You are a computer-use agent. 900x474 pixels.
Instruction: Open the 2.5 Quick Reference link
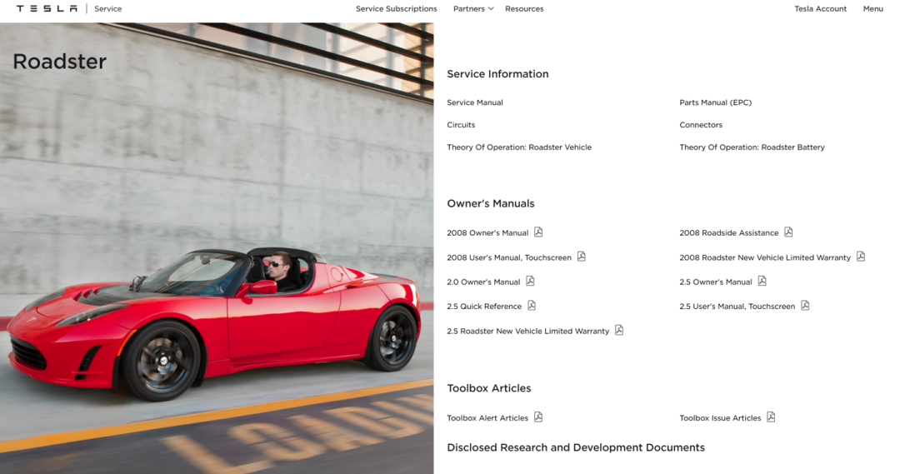pos(484,306)
